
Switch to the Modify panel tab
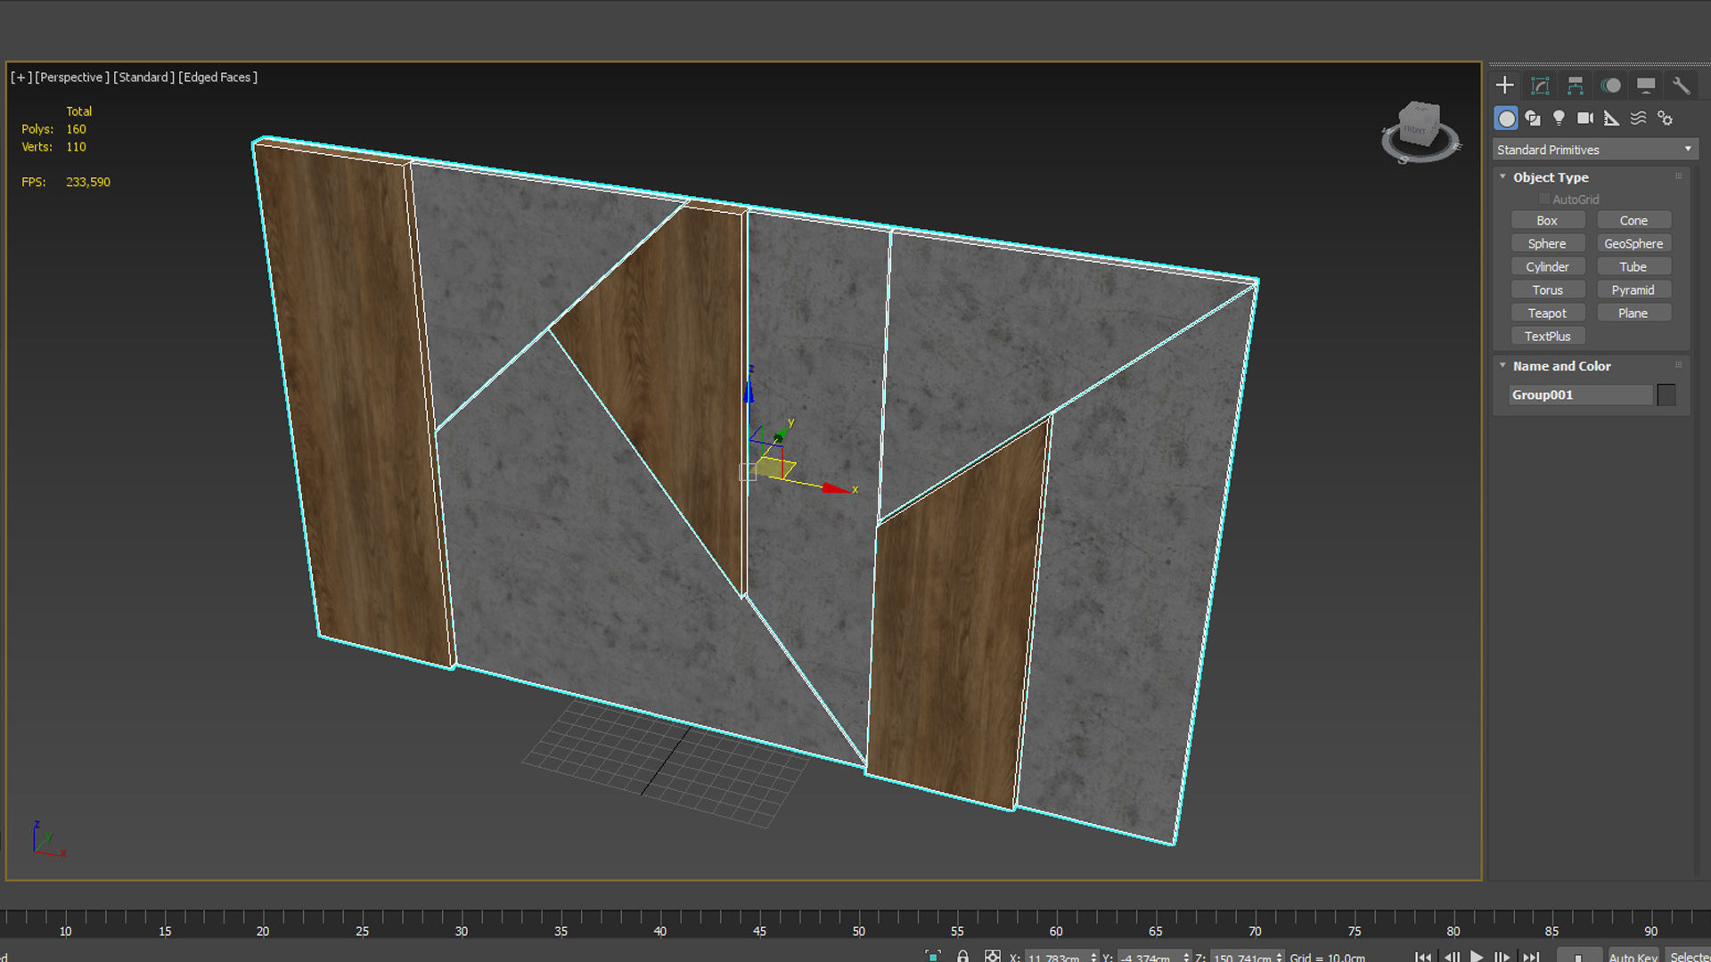click(1540, 86)
